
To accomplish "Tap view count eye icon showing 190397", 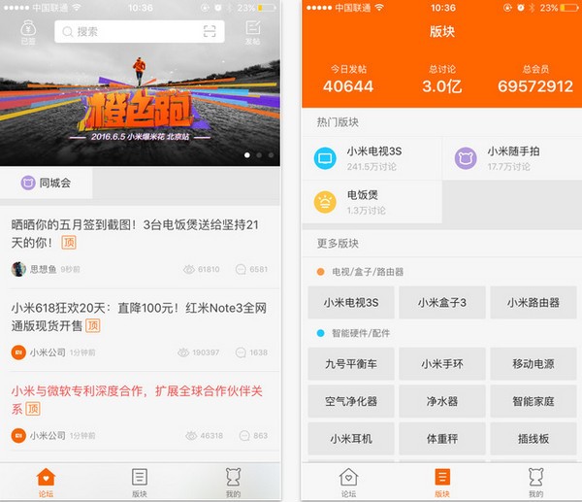I will tap(183, 352).
